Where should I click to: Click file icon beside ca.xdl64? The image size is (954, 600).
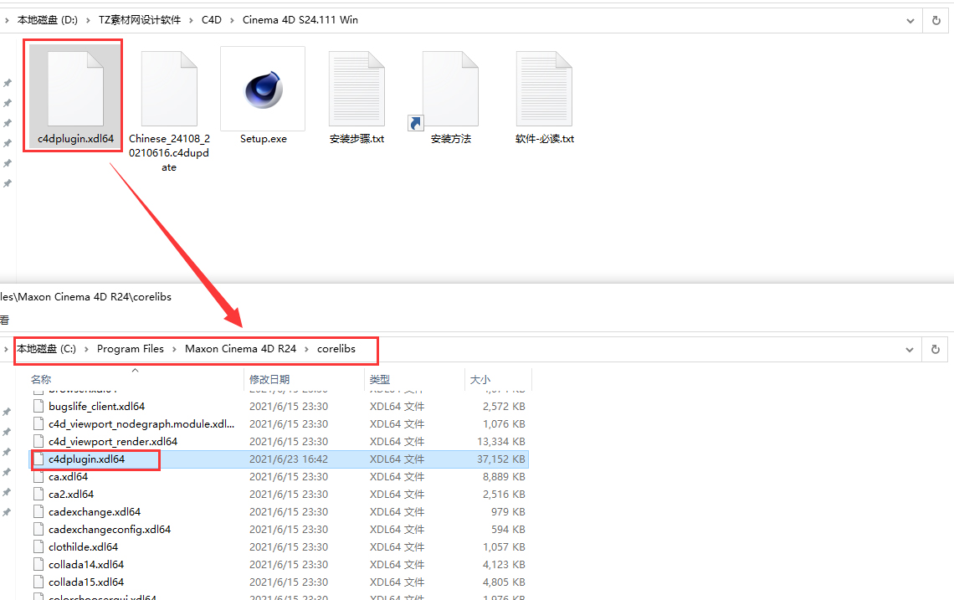(39, 476)
